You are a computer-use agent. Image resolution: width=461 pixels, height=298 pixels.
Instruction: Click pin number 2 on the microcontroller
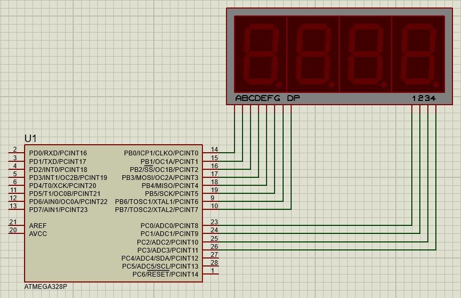pyautogui.click(x=15, y=150)
